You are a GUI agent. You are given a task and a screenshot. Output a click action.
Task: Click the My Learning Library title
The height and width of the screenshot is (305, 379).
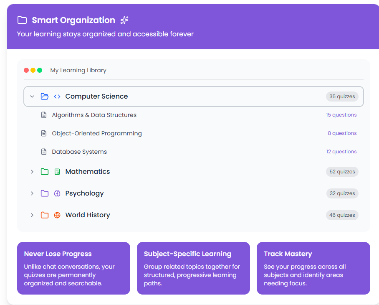click(78, 70)
